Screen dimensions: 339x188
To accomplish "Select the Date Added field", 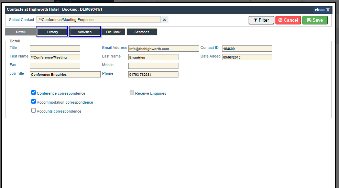I will point(247,57).
